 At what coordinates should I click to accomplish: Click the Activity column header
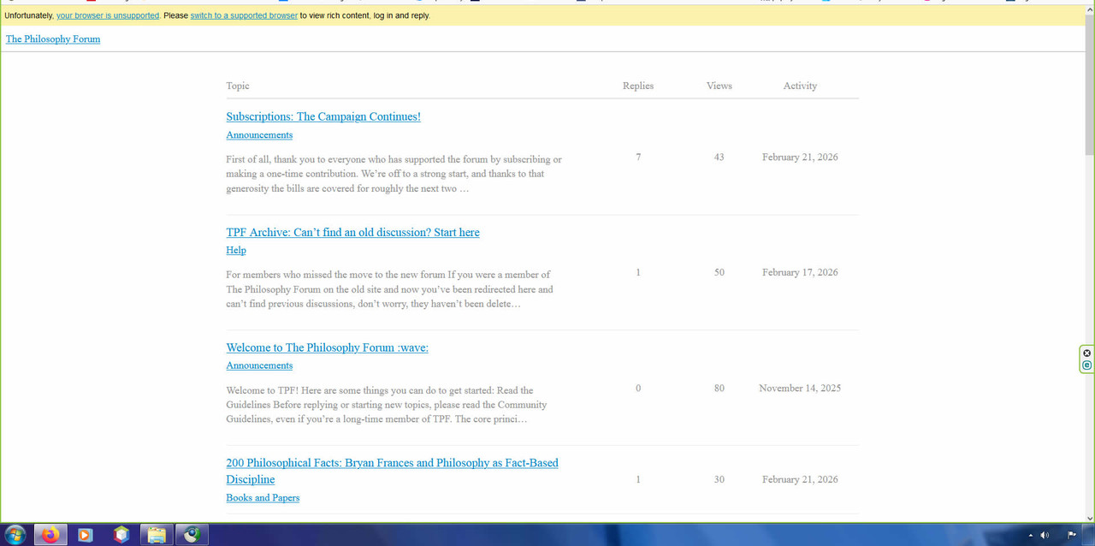(800, 86)
